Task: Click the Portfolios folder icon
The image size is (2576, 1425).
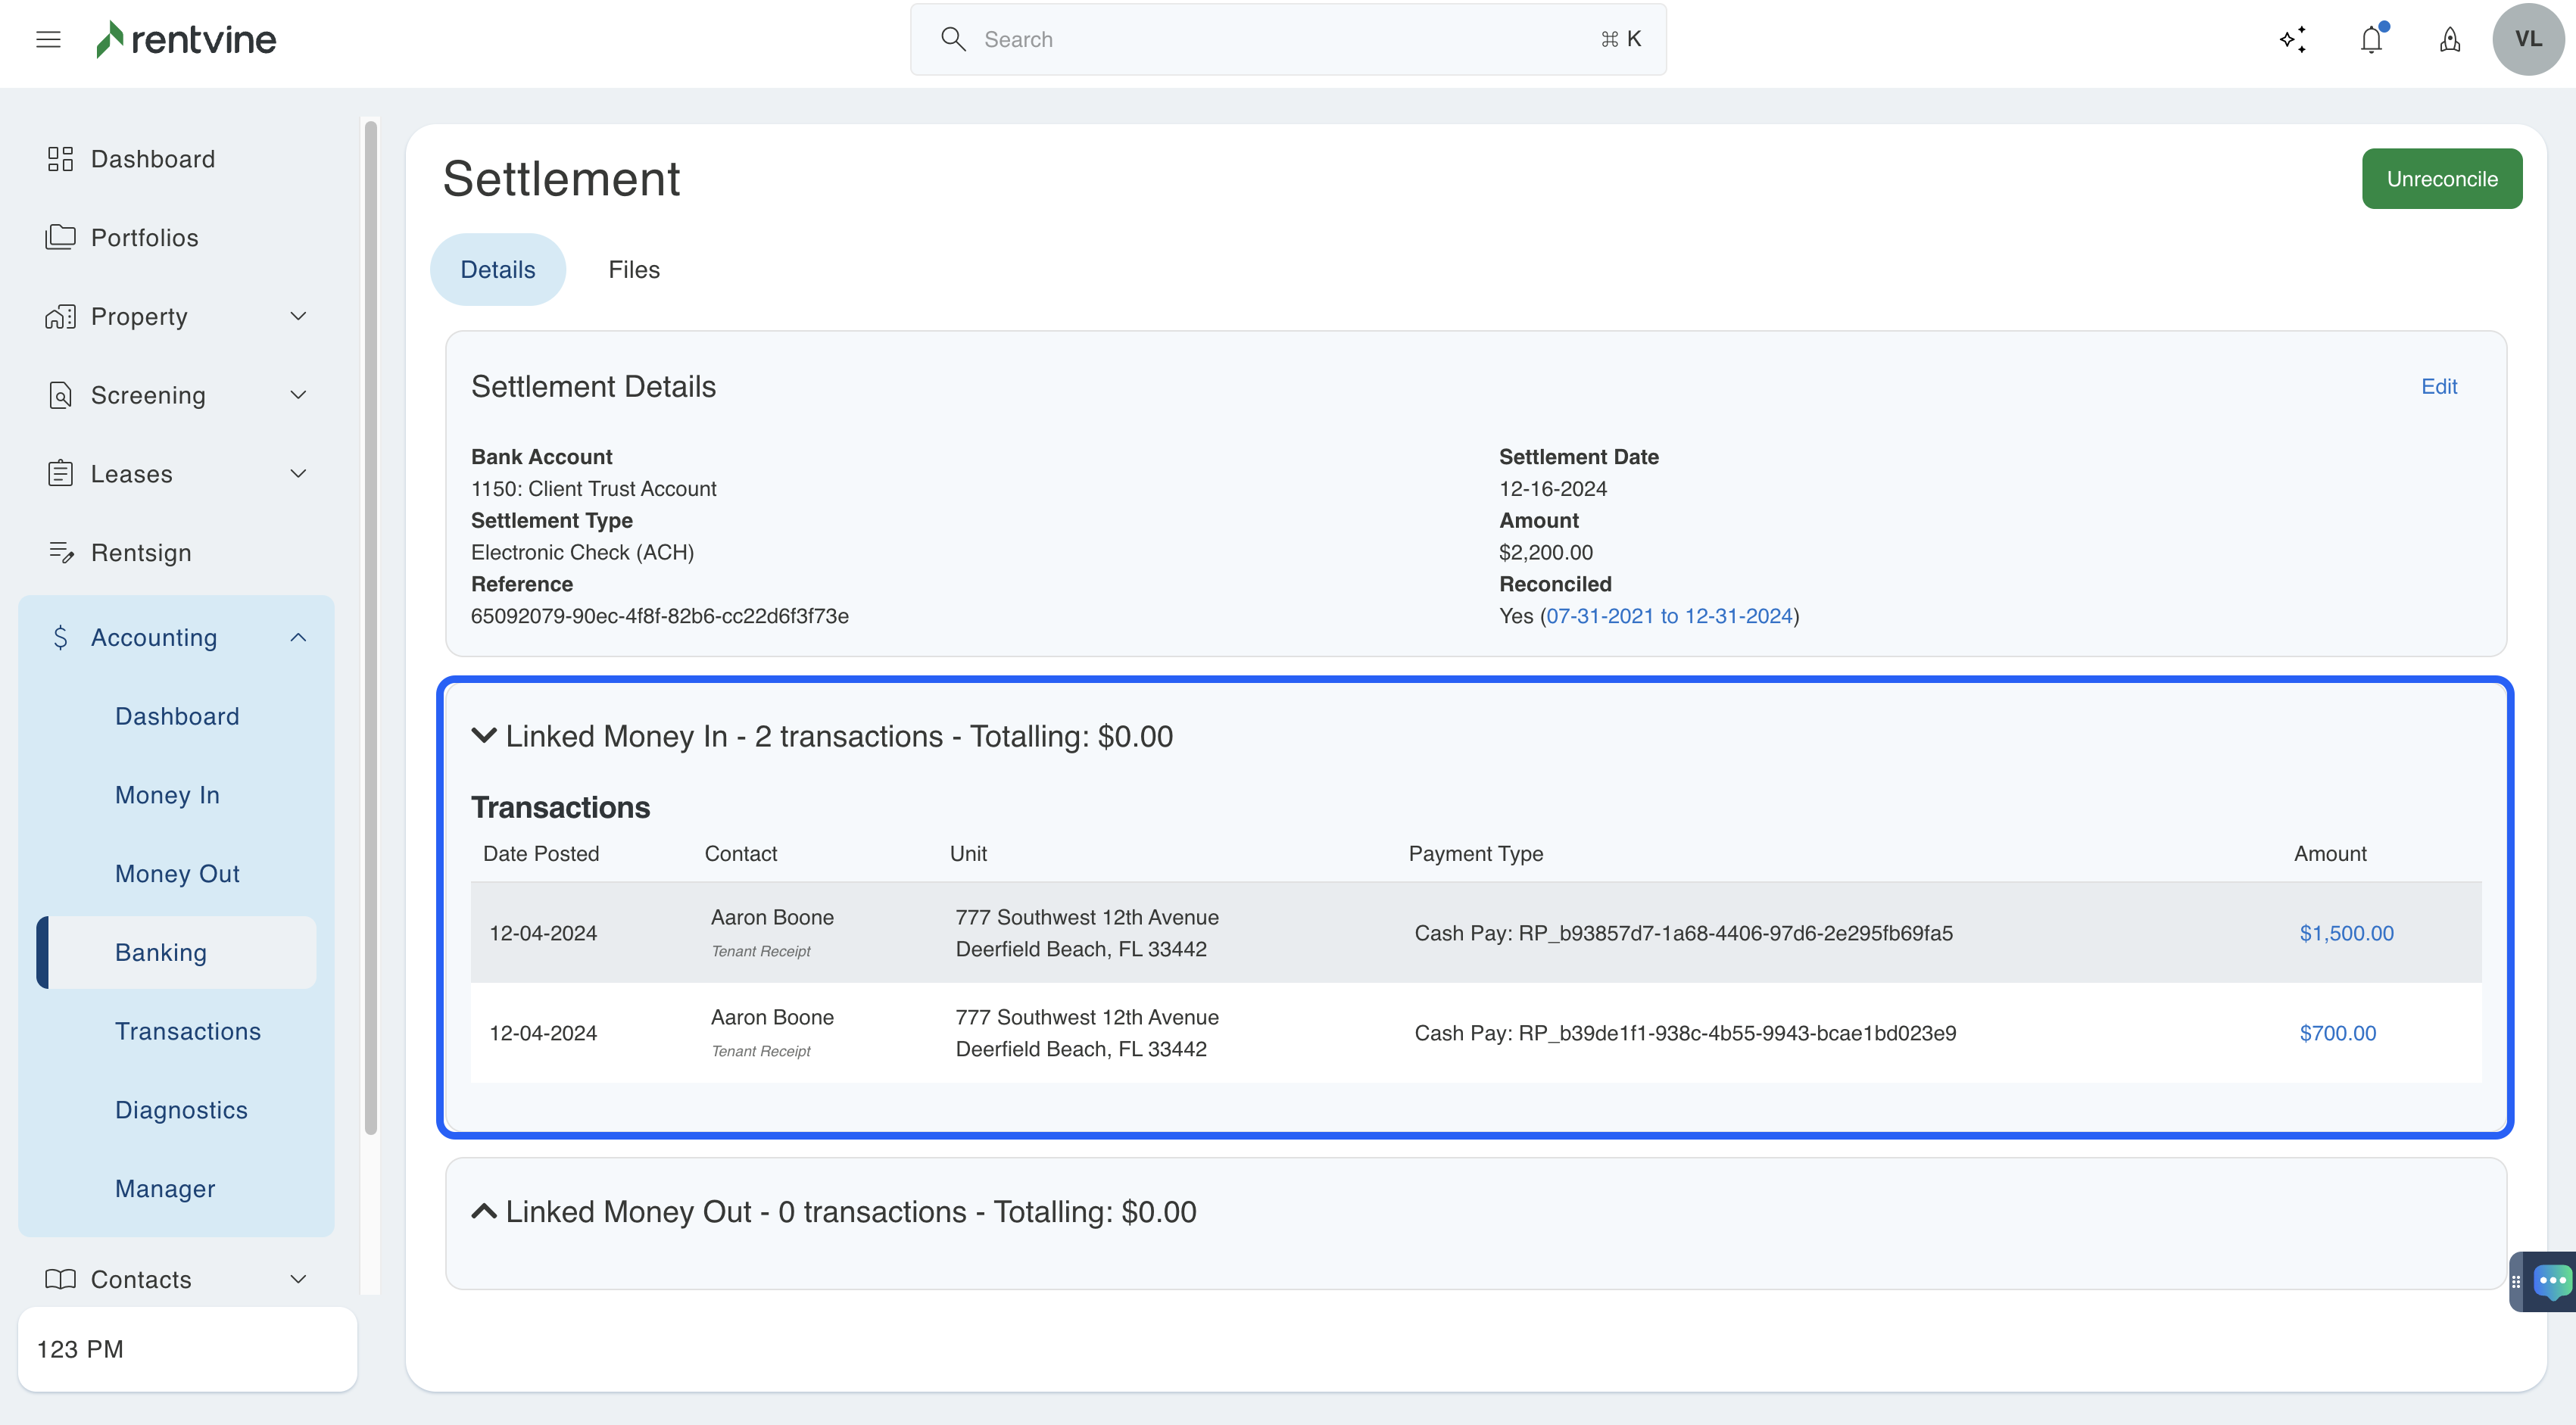Action: [x=60, y=237]
